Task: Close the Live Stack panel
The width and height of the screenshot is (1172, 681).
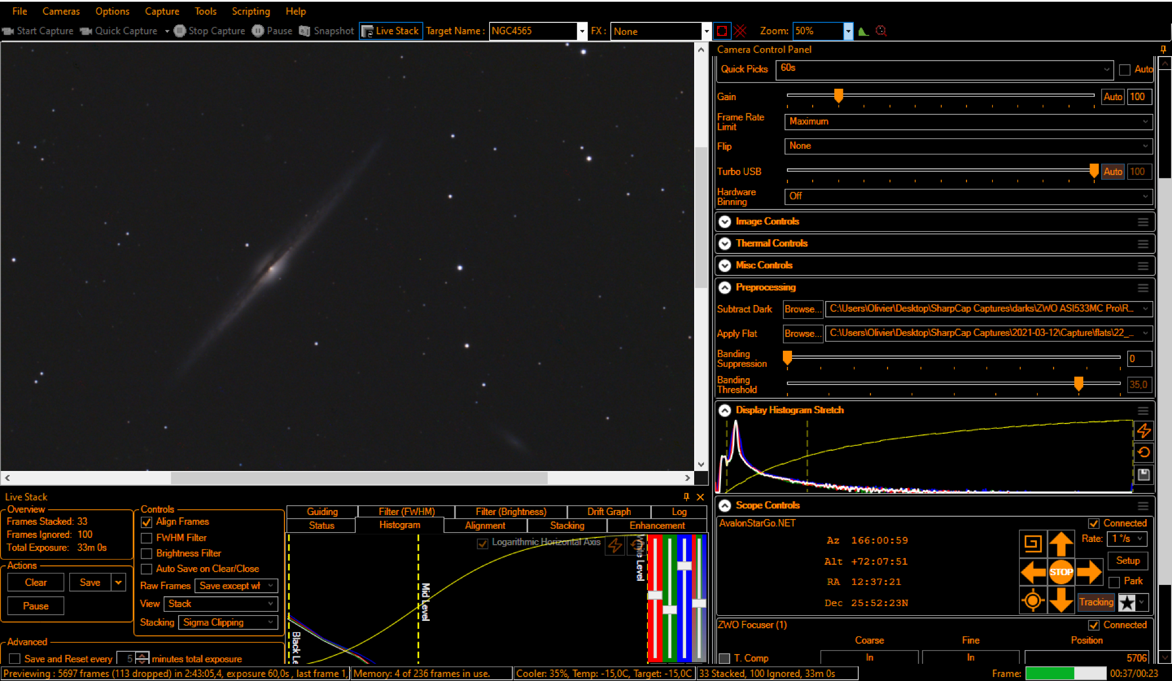Action: coord(700,497)
